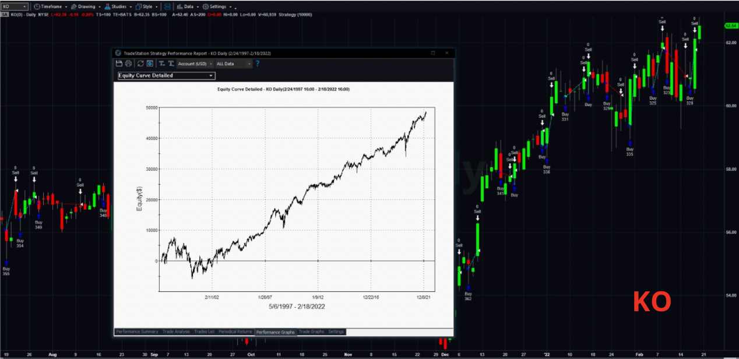Open the Periodical Returns tab
The width and height of the screenshot is (739, 359).
pyautogui.click(x=235, y=332)
